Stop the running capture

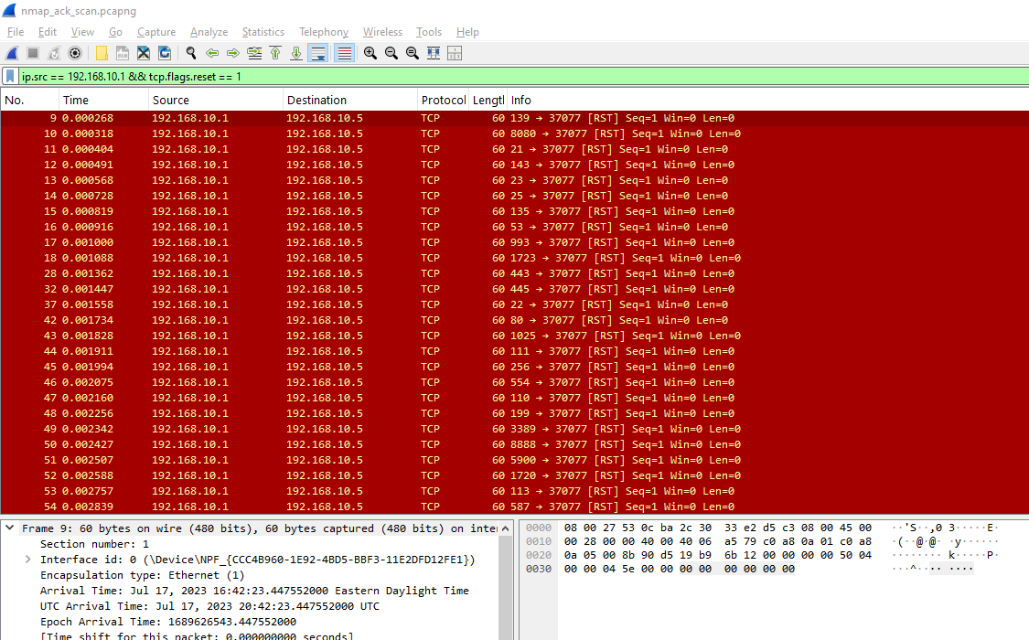pyautogui.click(x=32, y=52)
